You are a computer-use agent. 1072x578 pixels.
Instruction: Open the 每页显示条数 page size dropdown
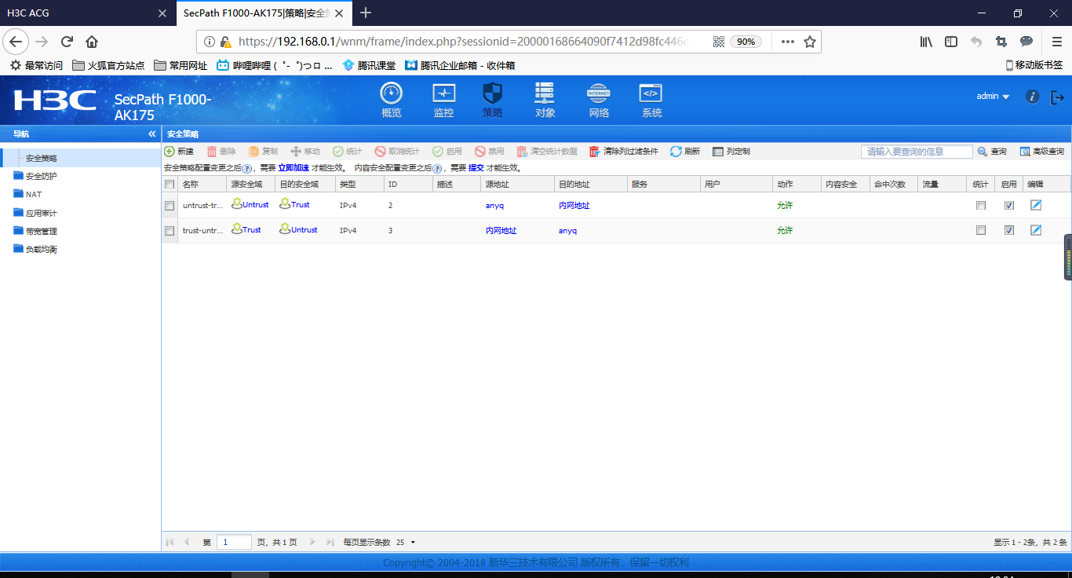(407, 543)
